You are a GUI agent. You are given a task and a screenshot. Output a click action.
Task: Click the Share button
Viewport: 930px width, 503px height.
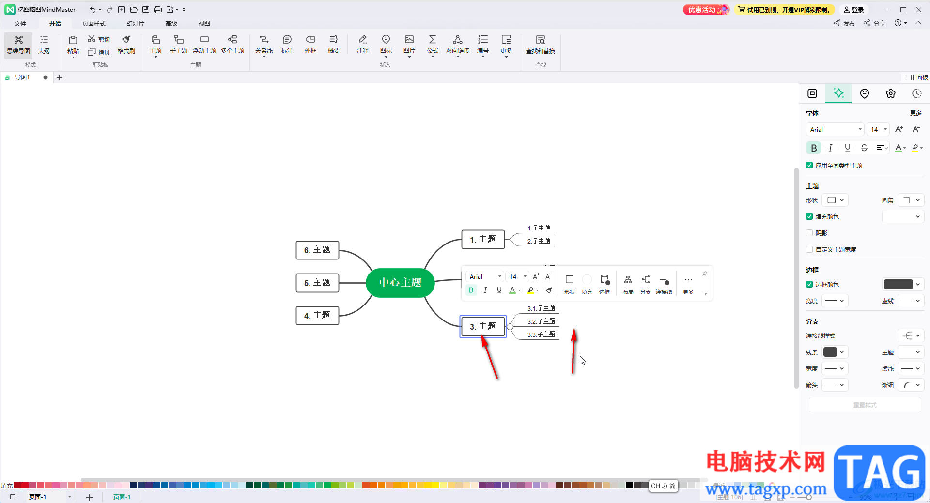tap(874, 23)
